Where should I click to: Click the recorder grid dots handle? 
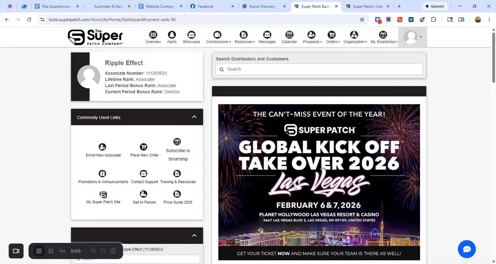[x=93, y=251]
